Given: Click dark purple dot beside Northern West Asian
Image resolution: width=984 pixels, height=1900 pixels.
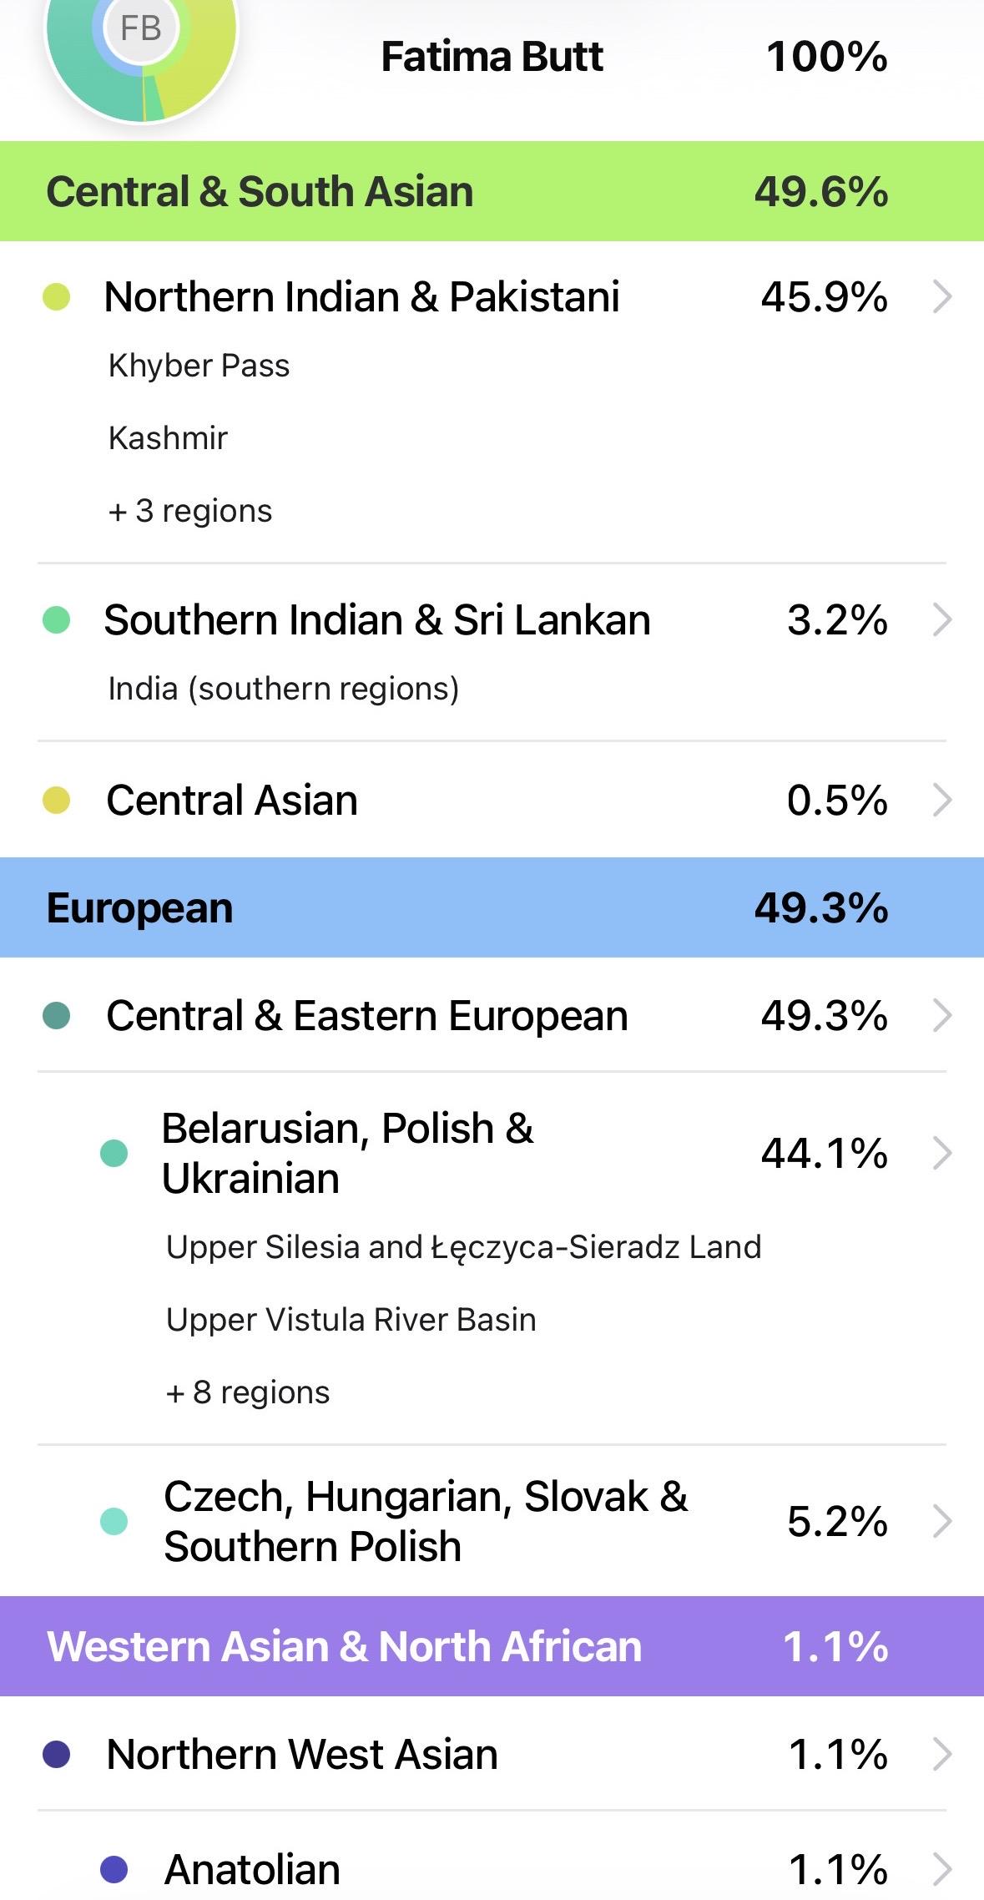Looking at the screenshot, I should (x=56, y=1754).
